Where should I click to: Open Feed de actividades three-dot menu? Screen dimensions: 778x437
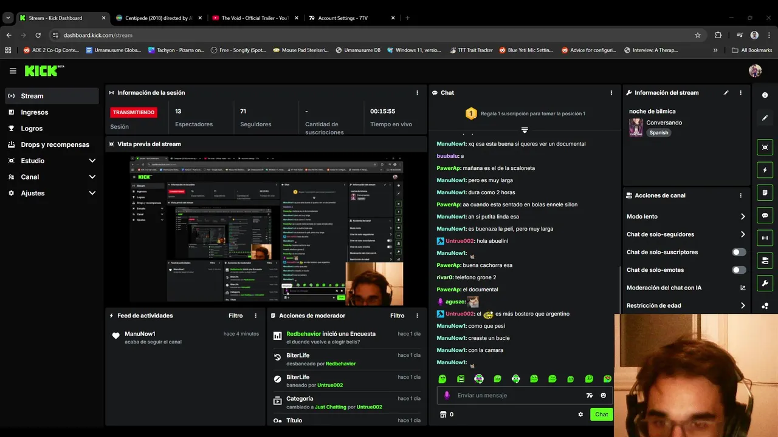[x=255, y=316]
